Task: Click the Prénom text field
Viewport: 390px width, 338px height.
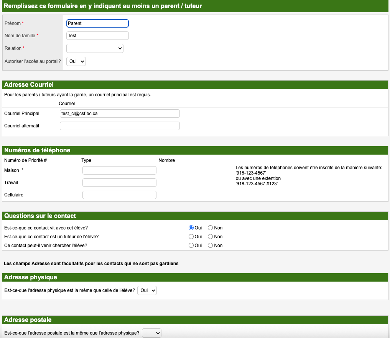Action: (97, 23)
